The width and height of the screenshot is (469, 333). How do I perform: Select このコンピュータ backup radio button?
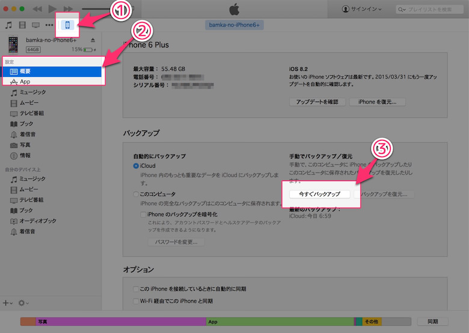[136, 194]
